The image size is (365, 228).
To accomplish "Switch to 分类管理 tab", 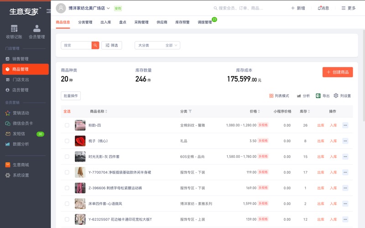I will pyautogui.click(x=85, y=22).
